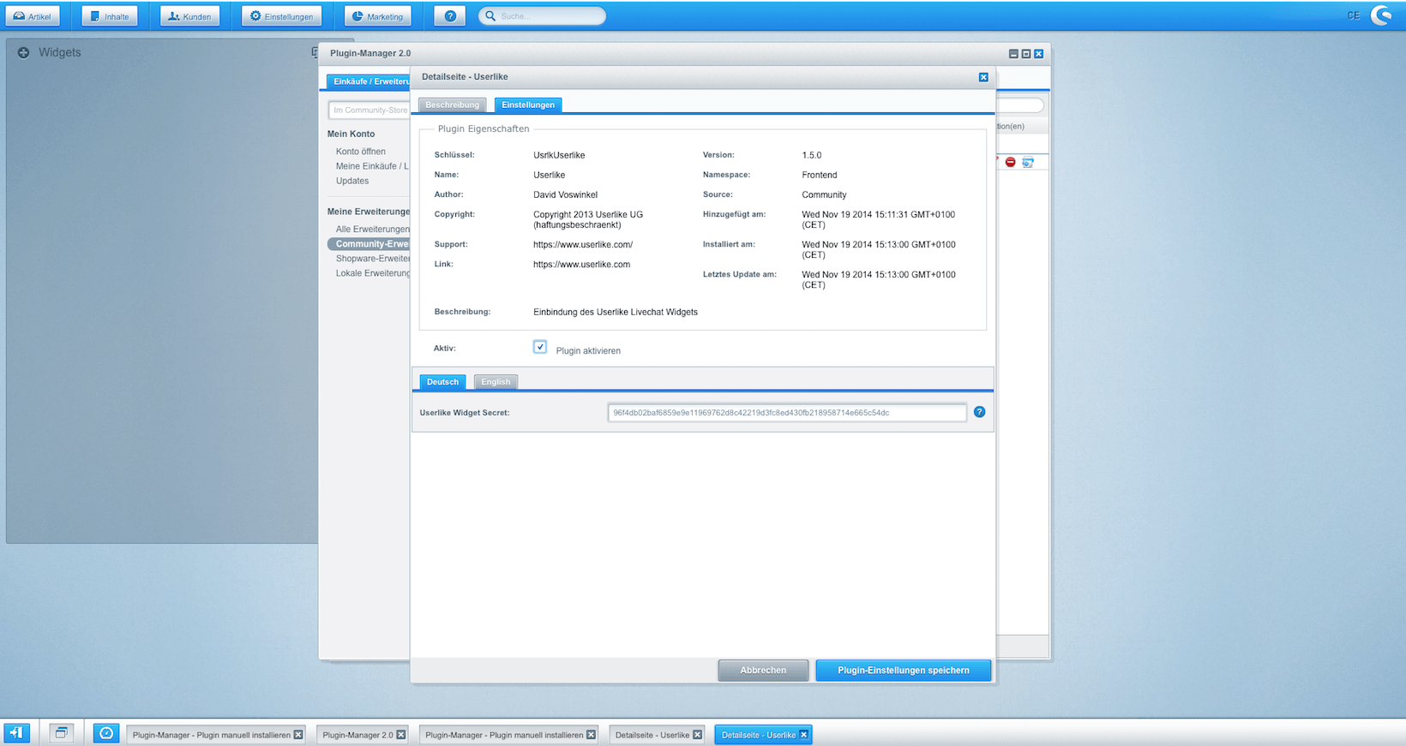Focus the Suche search field
Screen dimensions: 1406x746
click(x=543, y=16)
